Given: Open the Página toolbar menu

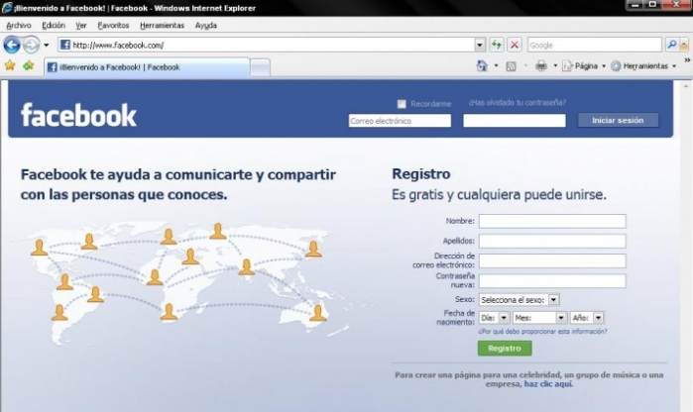Looking at the screenshot, I should tap(583, 66).
